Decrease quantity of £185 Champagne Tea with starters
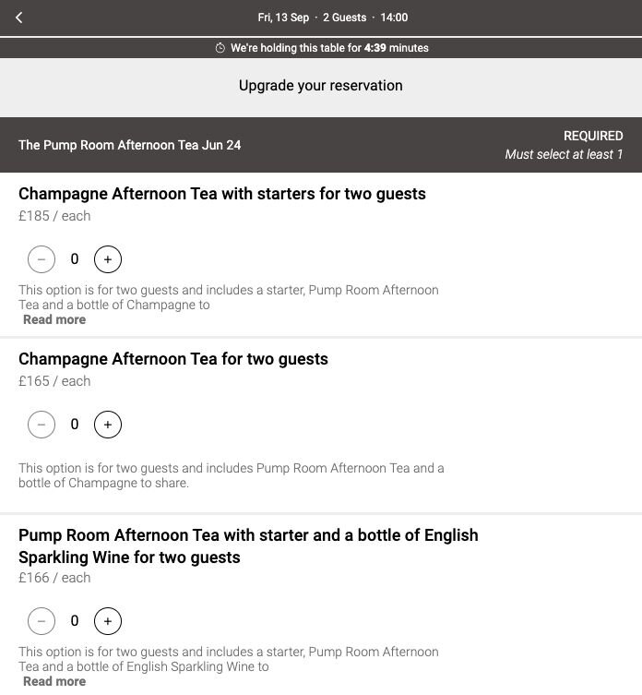Screen dimensions: 642x695 pyautogui.click(x=42, y=259)
